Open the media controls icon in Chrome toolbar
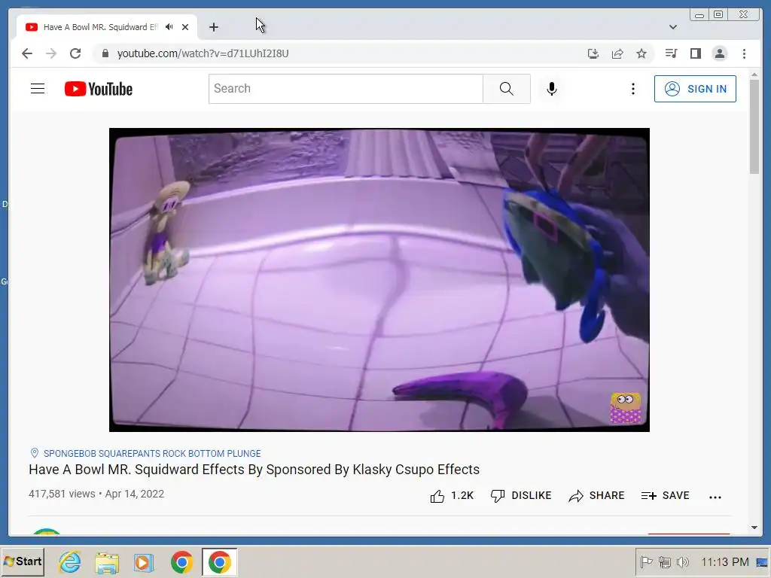This screenshot has height=578, width=771. point(671,53)
